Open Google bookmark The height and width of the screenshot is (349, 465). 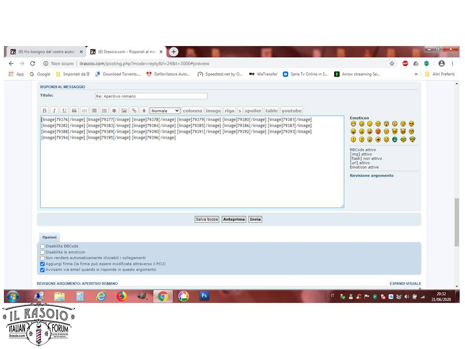40,74
